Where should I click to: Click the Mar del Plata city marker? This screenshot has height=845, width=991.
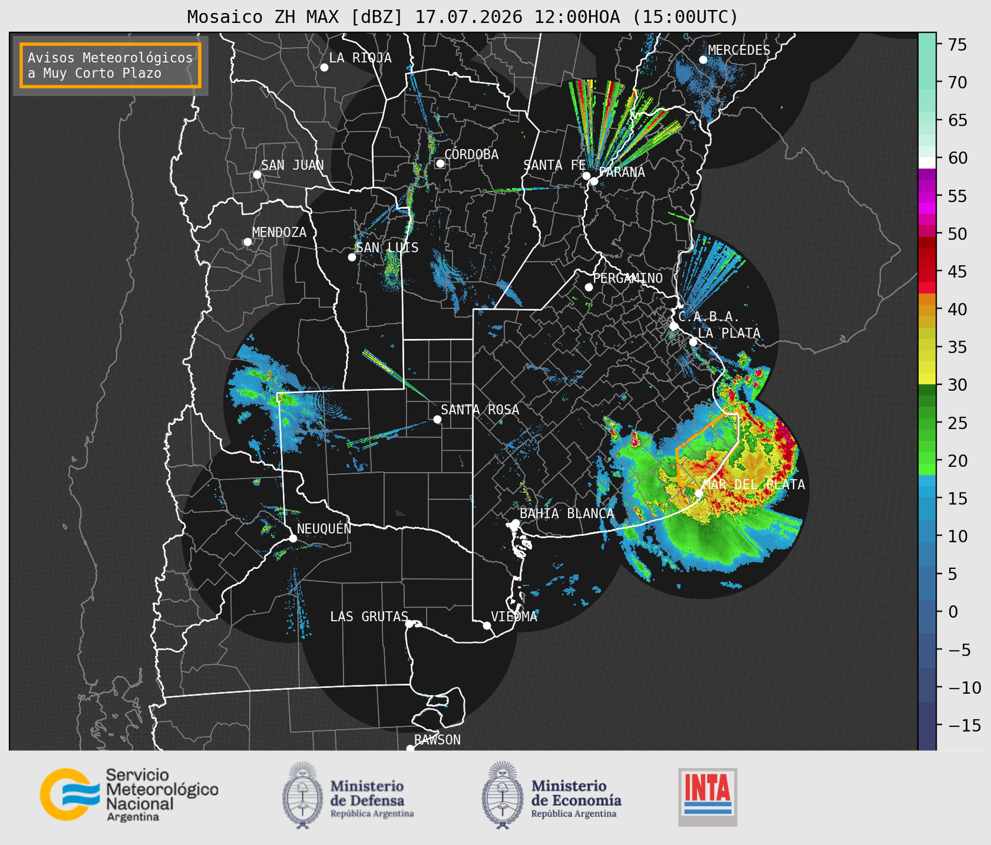point(699,493)
